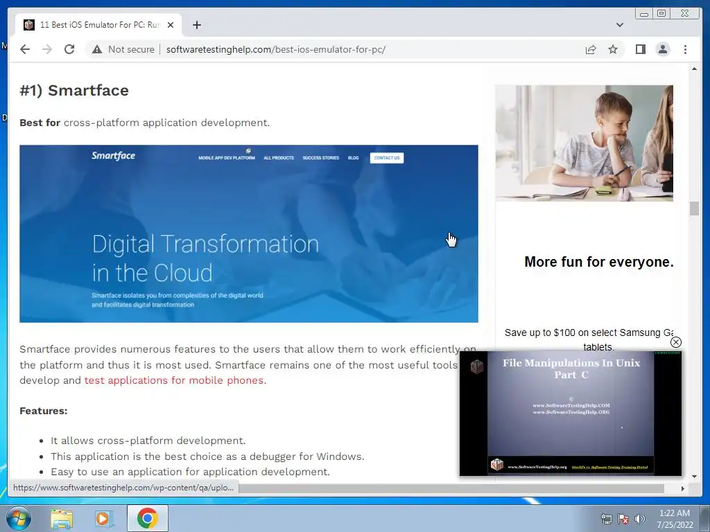Click the page scrollbar down arrow
Image resolution: width=710 pixels, height=532 pixels.
click(694, 477)
